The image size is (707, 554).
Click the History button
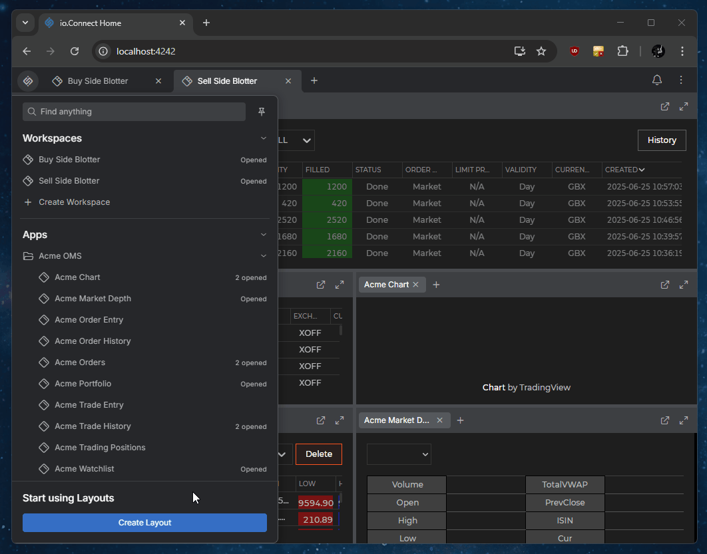pos(662,140)
